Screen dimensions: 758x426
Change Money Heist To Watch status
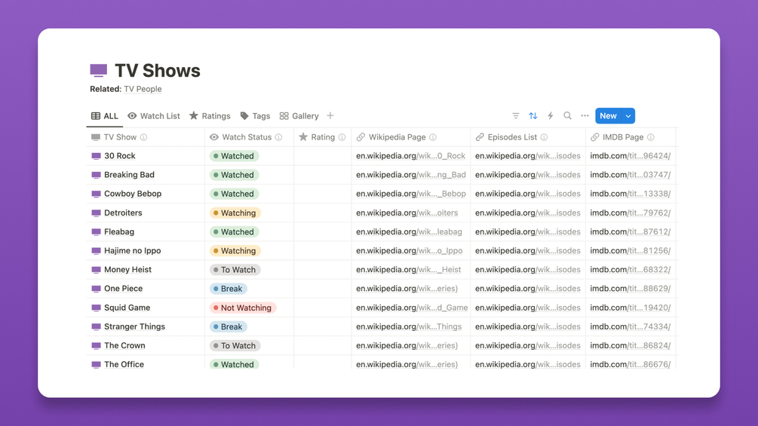[x=235, y=269]
